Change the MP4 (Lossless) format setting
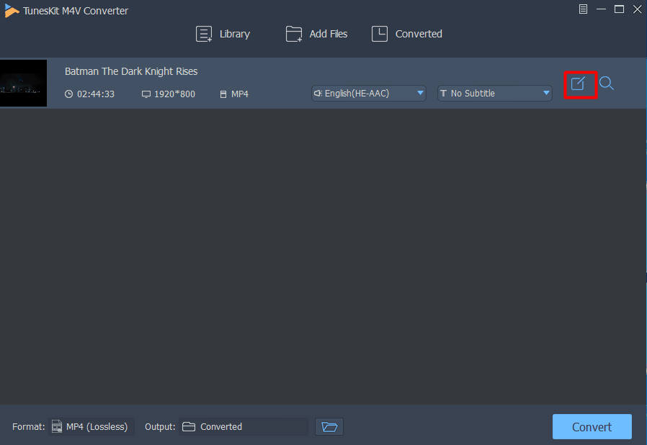 pos(92,426)
